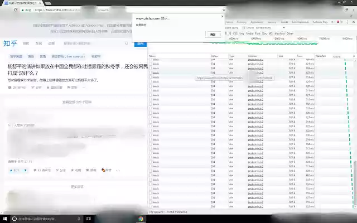Click the Windows taskbar search box

pos(47,219)
